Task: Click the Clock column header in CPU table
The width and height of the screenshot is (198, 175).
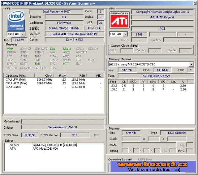Action: click(x=44, y=76)
